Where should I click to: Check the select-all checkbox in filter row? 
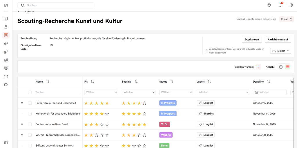(x=30, y=92)
